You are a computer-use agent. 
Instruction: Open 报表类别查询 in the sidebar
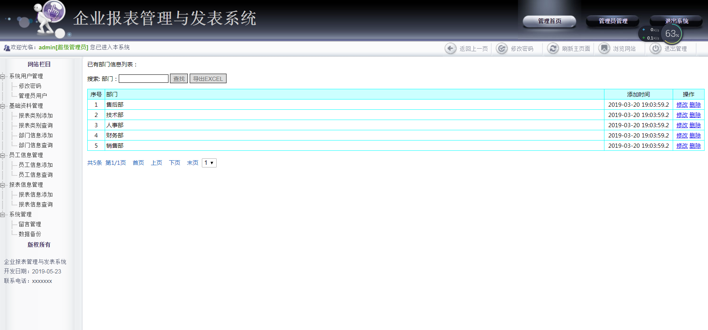tap(36, 126)
